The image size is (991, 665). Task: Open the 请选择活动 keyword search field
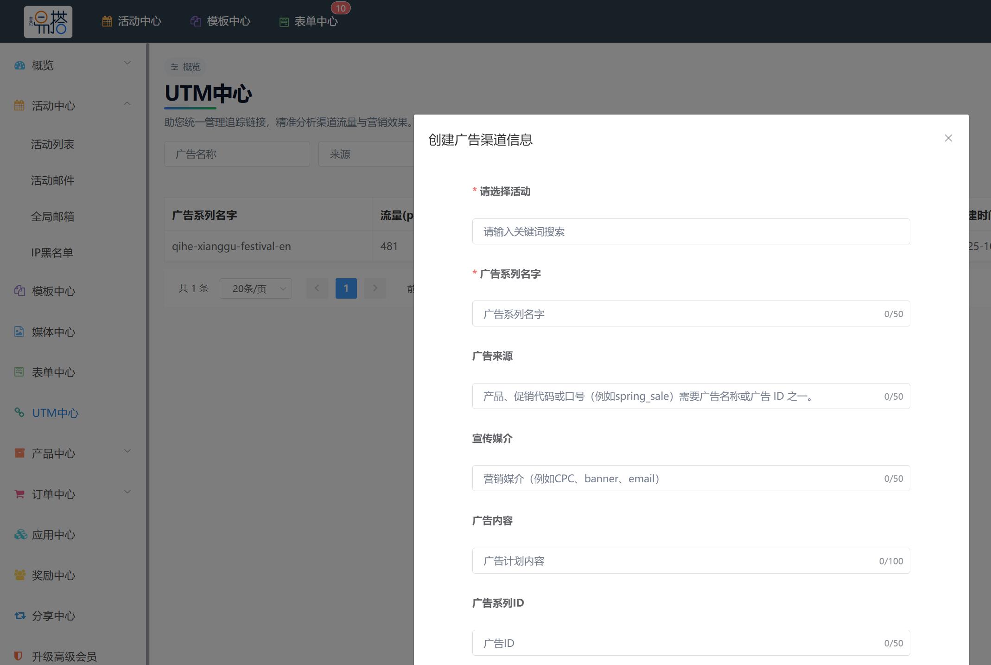[691, 231]
